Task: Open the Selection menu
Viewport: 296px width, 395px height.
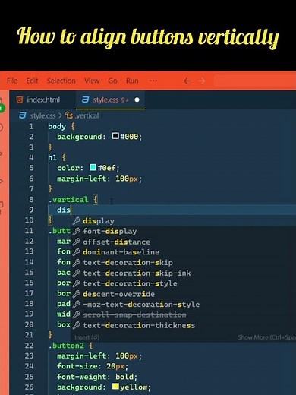Action: tap(61, 81)
